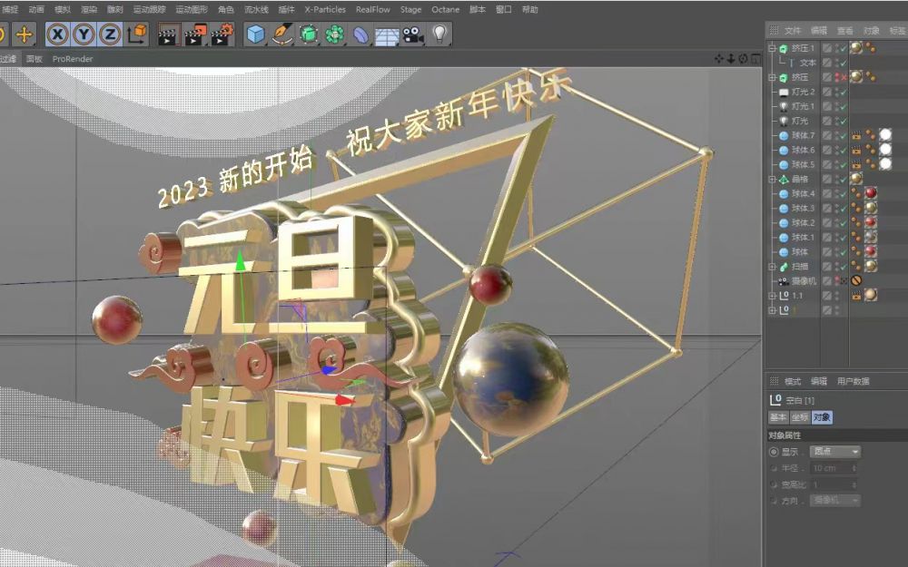Select the 球体.4 red material thumbnail
908x567 pixels.
point(871,194)
